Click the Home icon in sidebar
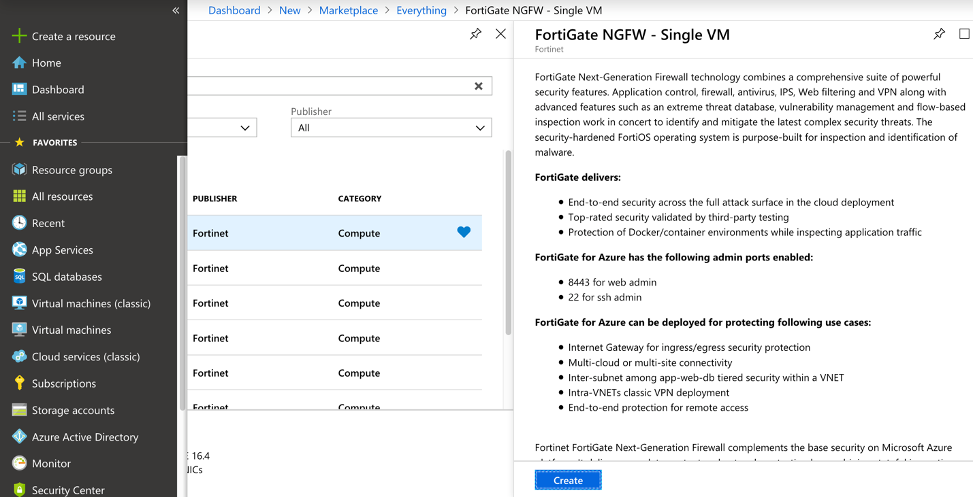 (19, 63)
